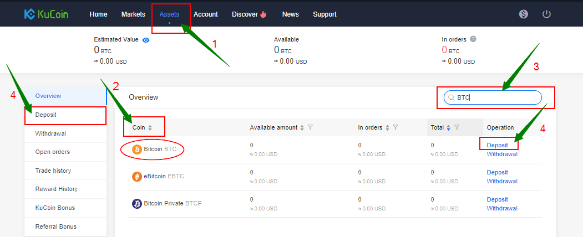Click Deposit link for Bitcoin BTC
This screenshot has width=583, height=237.
[x=497, y=146]
